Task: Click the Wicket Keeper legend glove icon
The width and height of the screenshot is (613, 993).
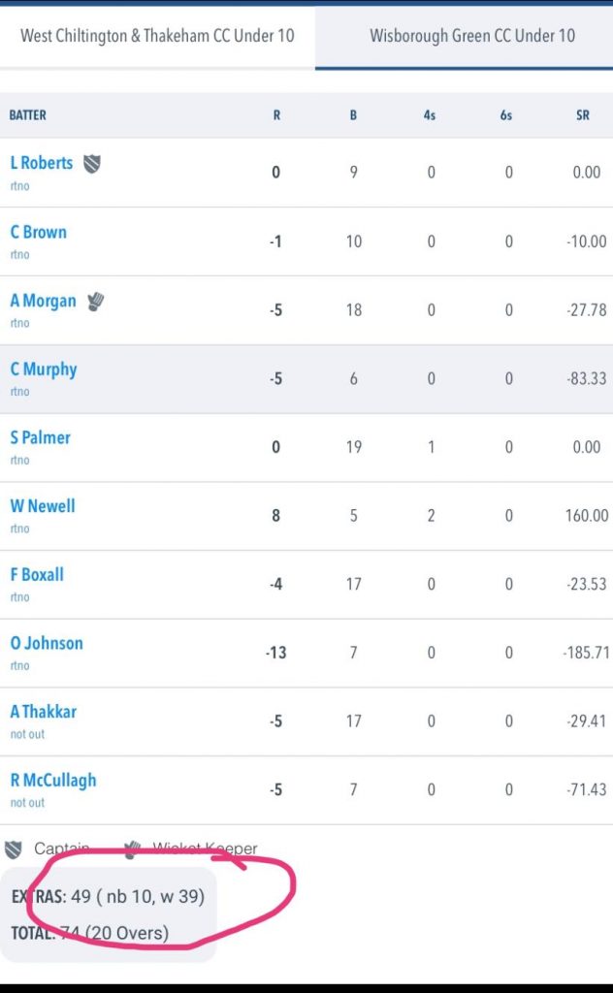Action: click(132, 849)
